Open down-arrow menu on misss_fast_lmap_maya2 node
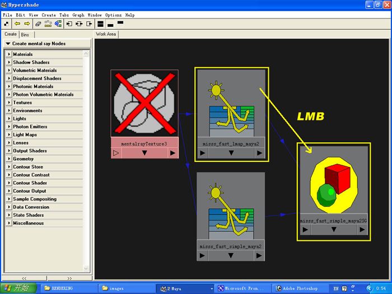The image size is (392, 294). point(231,153)
